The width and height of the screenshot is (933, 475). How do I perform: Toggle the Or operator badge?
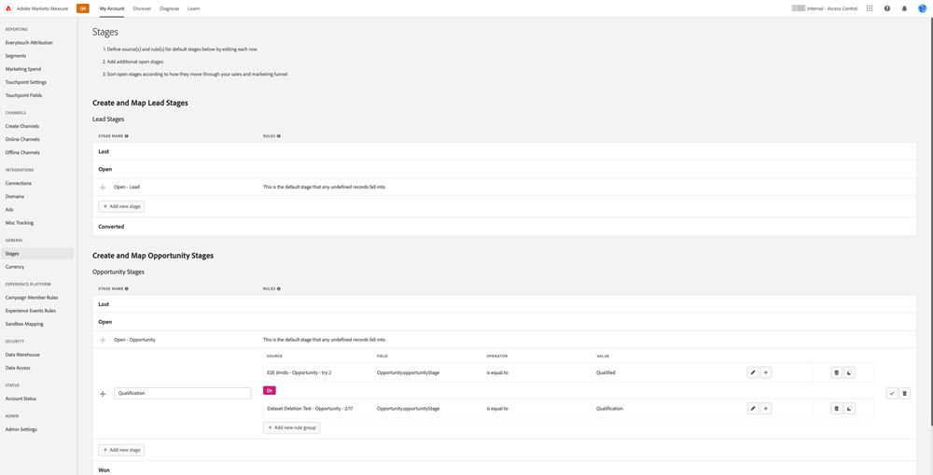click(270, 390)
